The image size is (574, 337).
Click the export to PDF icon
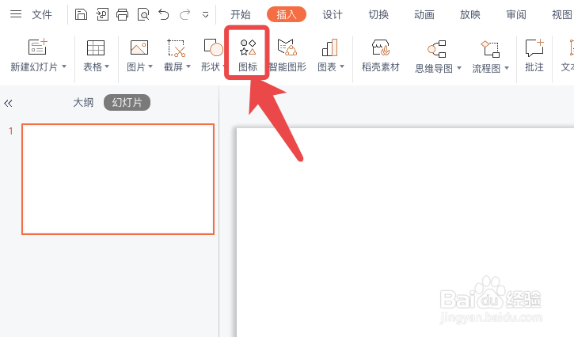(102, 14)
